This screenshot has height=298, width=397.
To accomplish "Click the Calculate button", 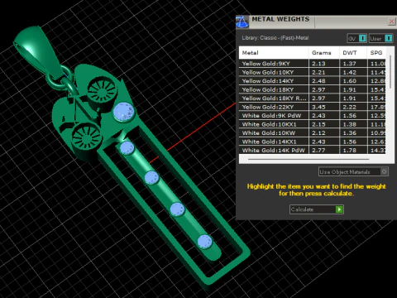I will [x=317, y=209].
